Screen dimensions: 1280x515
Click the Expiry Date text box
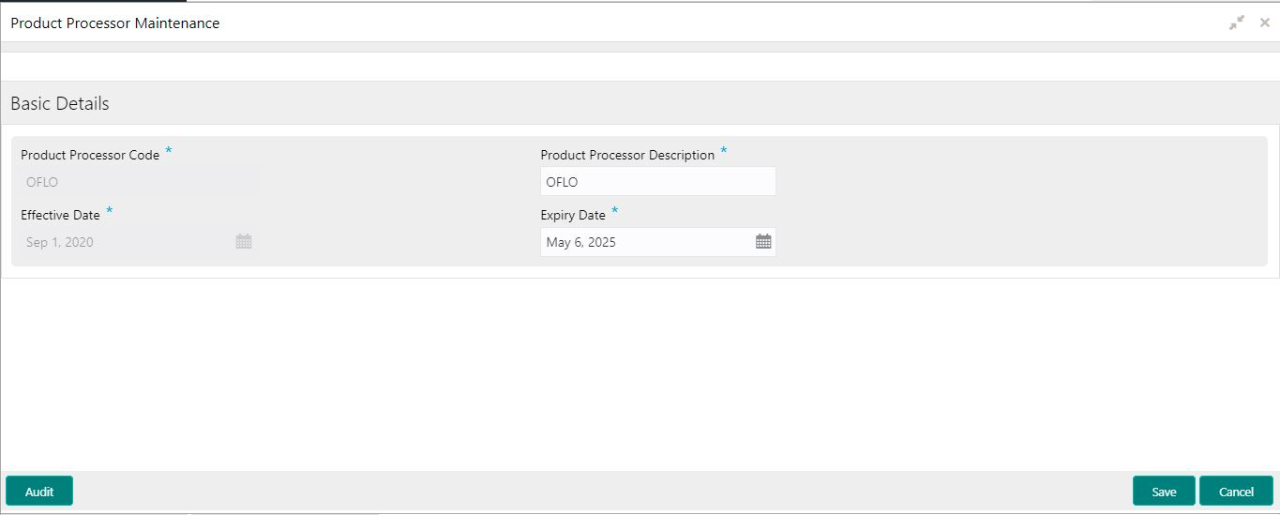(x=647, y=242)
